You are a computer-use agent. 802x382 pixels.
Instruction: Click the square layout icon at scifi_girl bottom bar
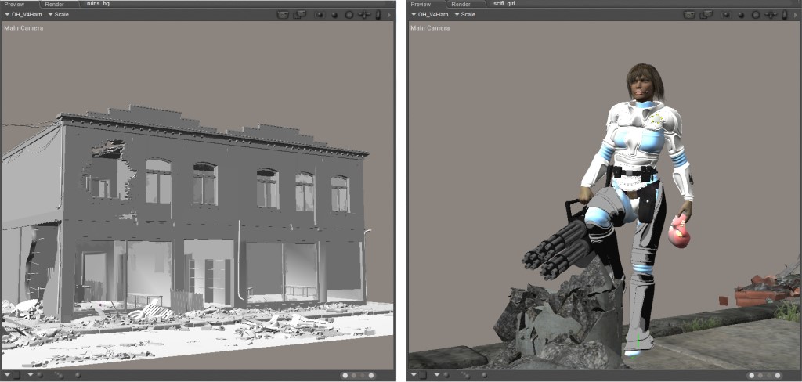pyautogui.click(x=423, y=375)
